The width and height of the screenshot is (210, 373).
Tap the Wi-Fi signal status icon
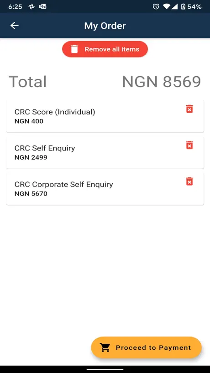[167, 7]
